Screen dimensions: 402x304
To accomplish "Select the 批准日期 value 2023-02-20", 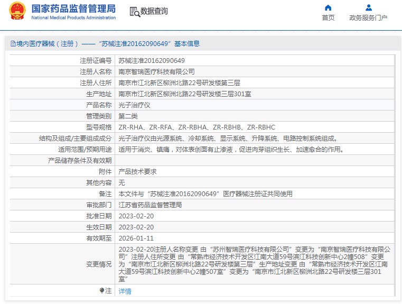I will pyautogui.click(x=136, y=216).
